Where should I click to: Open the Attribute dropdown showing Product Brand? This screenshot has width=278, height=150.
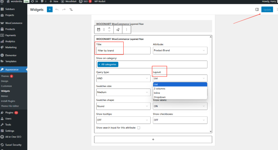point(180,50)
